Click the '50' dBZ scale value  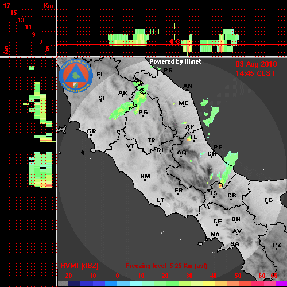click(x=238, y=276)
